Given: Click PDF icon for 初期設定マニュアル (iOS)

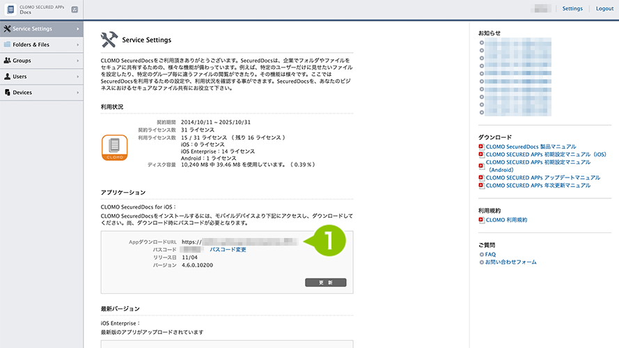Looking at the screenshot, I should click(x=481, y=155).
